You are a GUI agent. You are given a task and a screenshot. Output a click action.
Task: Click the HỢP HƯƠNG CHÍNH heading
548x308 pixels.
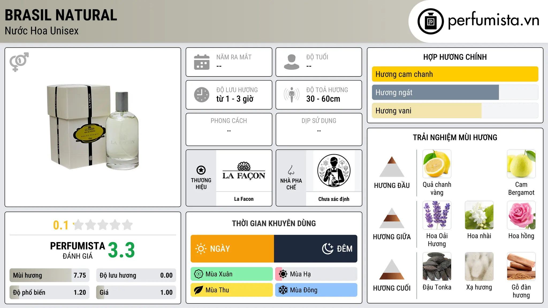[455, 57]
